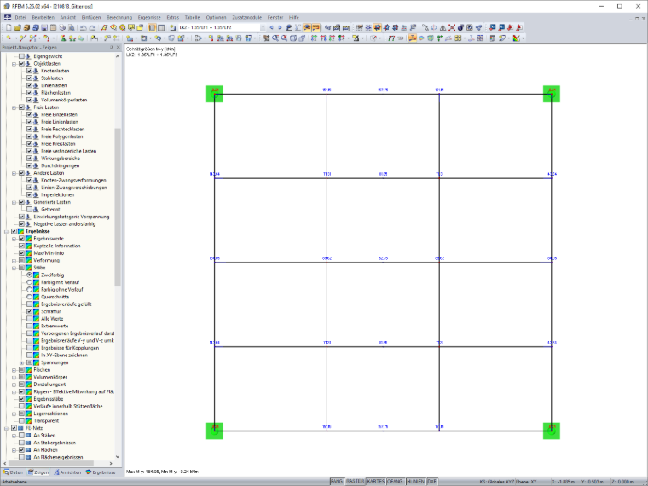Click the print preview icon
The height and width of the screenshot is (486, 648).
click(x=72, y=27)
